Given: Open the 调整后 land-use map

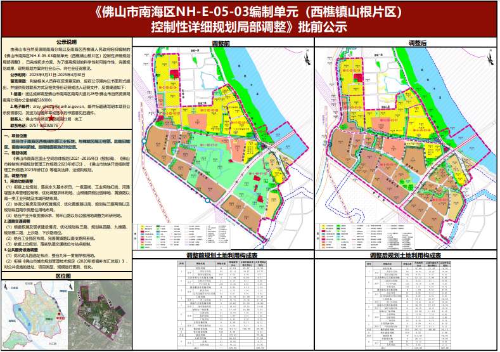Looking at the screenshot, I should pyautogui.click(x=406, y=148).
